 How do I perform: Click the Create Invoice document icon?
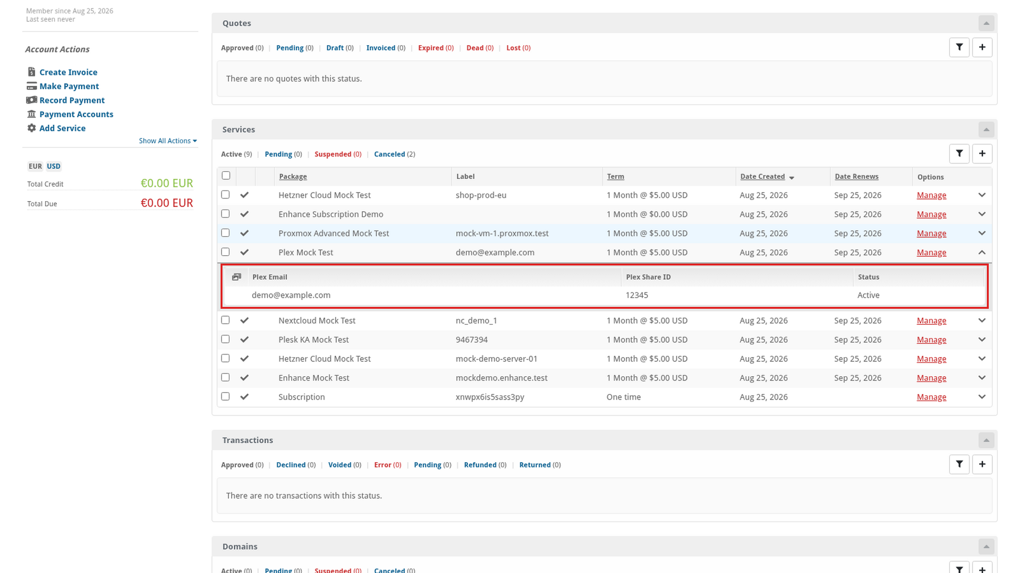pos(31,72)
